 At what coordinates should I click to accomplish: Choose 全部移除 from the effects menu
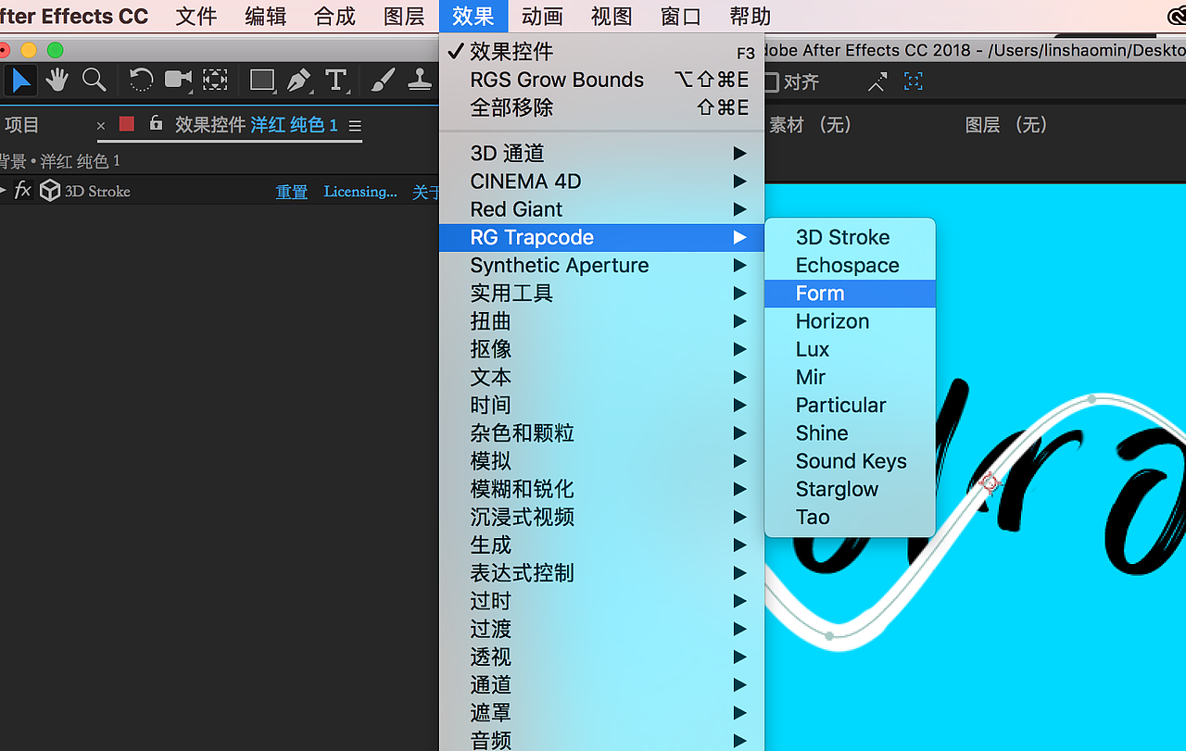pyautogui.click(x=602, y=107)
